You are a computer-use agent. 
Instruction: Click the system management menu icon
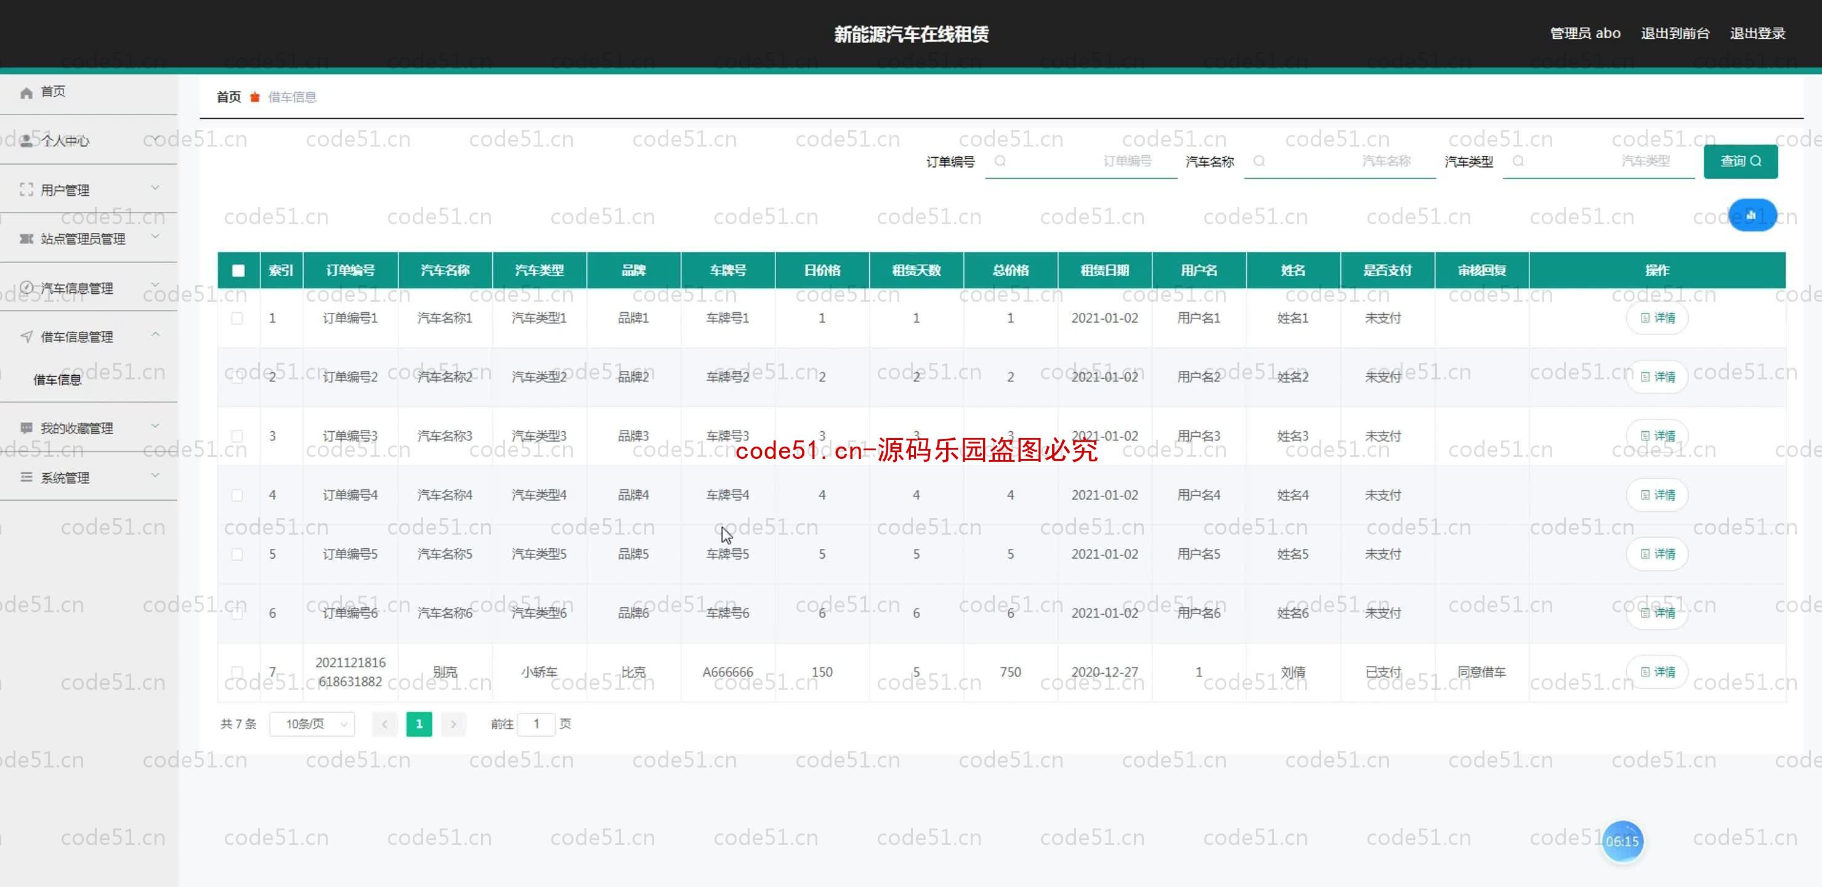tap(26, 477)
